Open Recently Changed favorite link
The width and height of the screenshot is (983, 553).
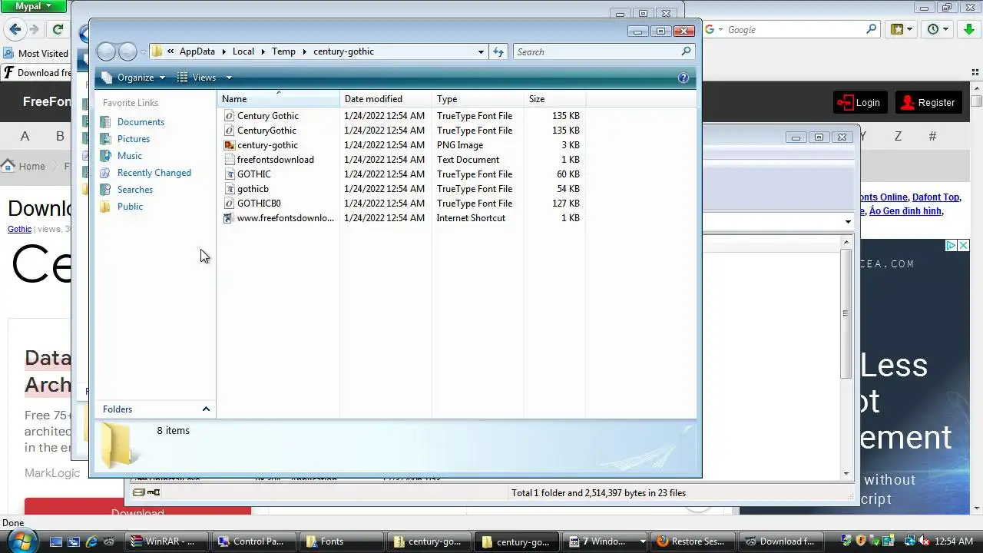[x=154, y=173]
